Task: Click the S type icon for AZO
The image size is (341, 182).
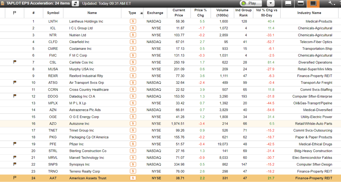Action: tap(132, 124)
